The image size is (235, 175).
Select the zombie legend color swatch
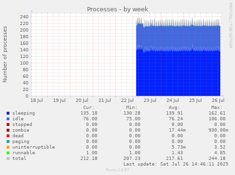(8, 130)
